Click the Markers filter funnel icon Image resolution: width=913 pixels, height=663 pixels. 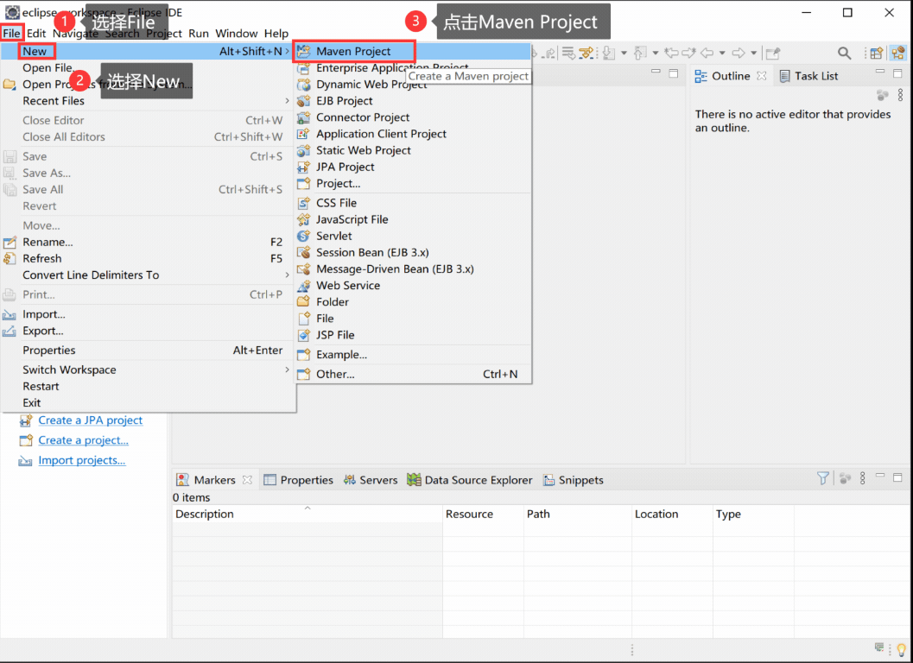[x=823, y=478]
